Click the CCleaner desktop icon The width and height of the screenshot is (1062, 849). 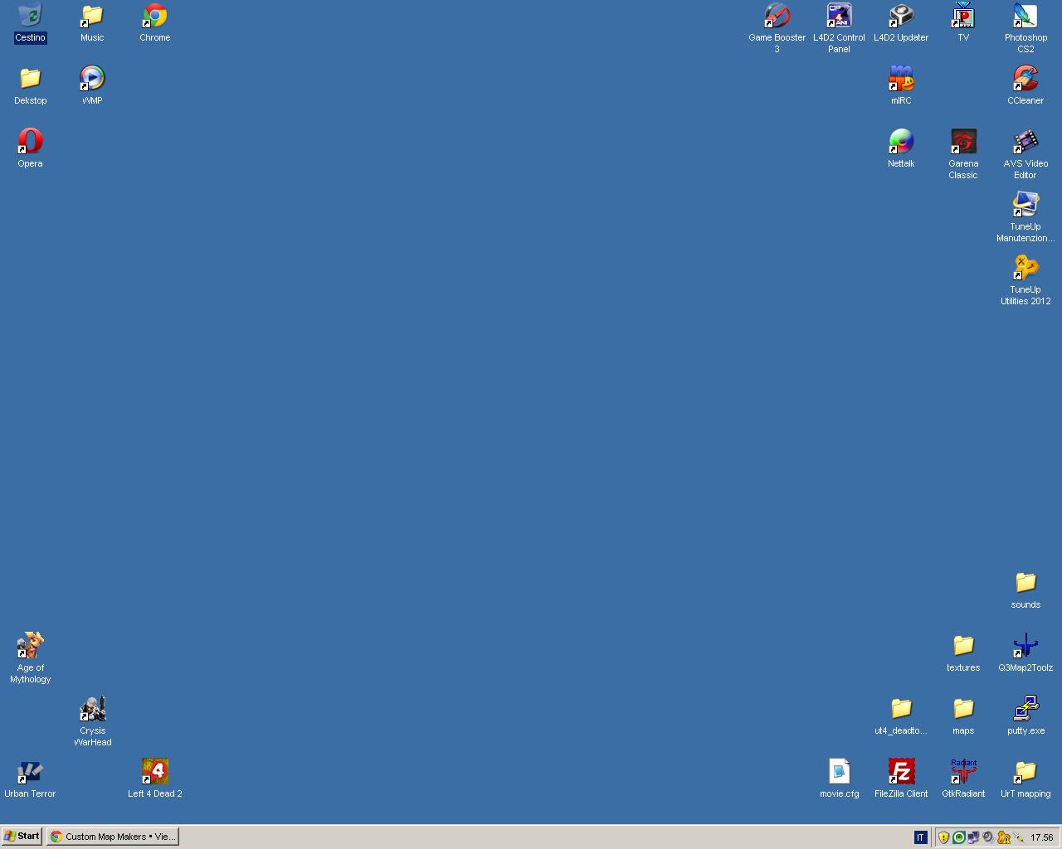pos(1025,79)
